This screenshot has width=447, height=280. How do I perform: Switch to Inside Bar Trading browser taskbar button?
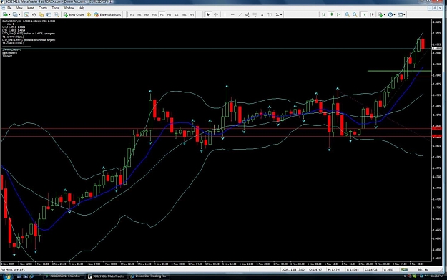coord(149,276)
